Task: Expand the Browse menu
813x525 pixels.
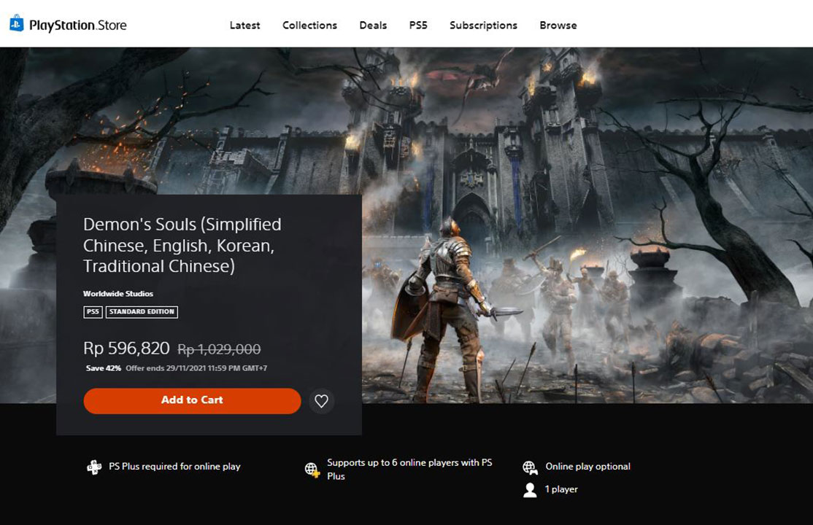Action: 558,25
